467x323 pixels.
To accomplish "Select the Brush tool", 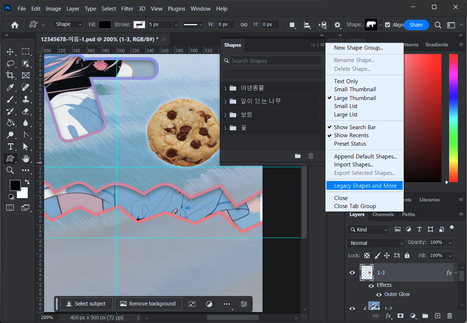I will point(10,99).
